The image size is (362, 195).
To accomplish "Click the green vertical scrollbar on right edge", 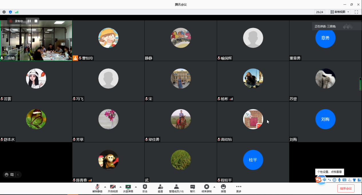I will [x=360, y=84].
